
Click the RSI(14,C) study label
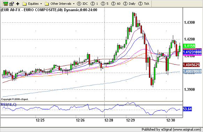(8, 104)
